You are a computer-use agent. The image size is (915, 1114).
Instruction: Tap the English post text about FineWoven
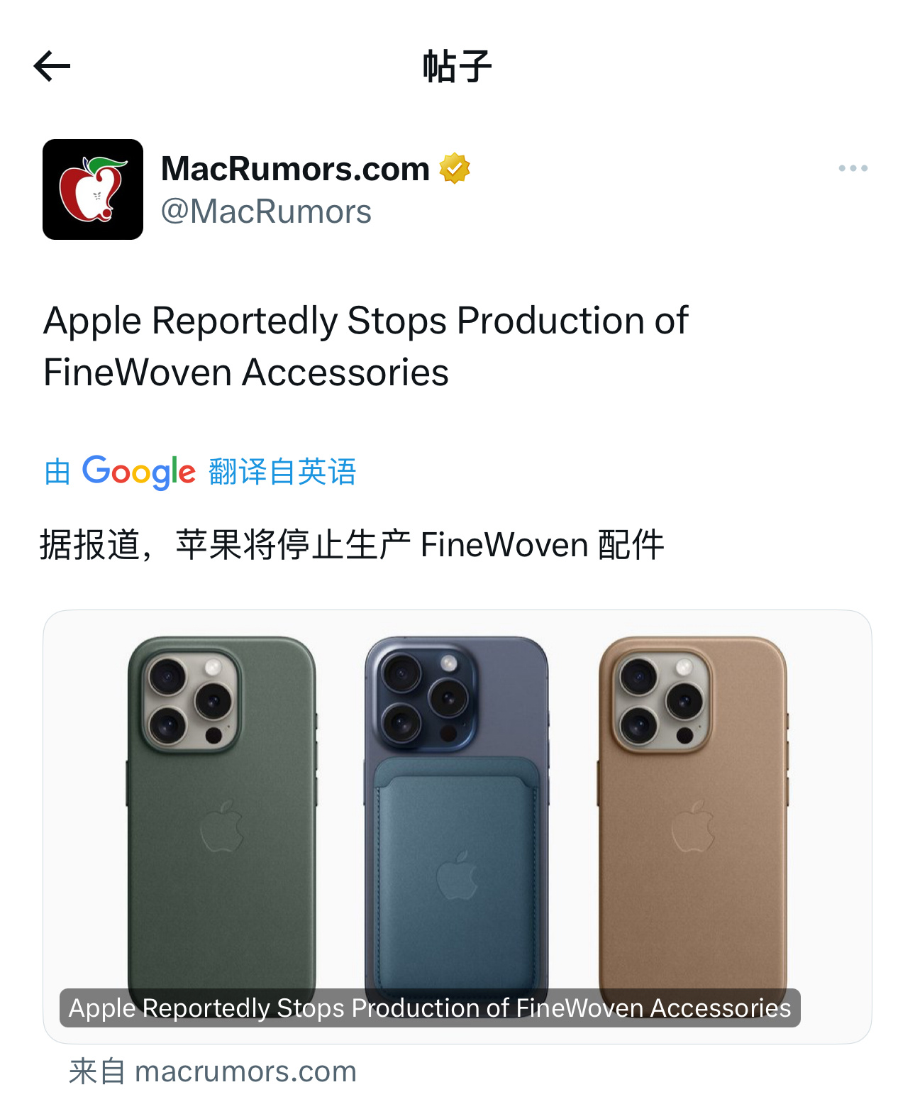point(365,346)
